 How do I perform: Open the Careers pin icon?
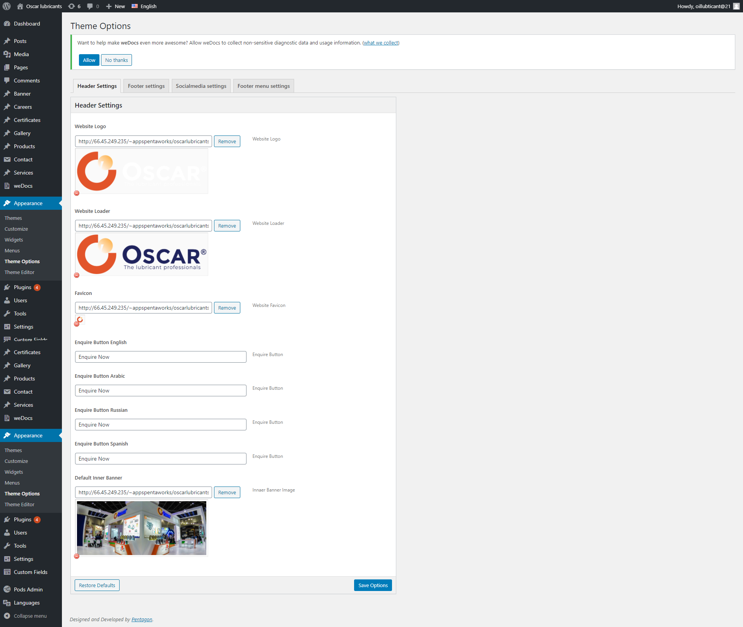(7, 107)
